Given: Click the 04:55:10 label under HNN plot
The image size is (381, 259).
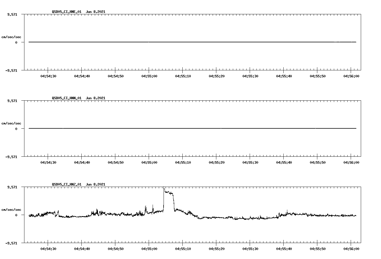Looking at the screenshot, I should point(183,163).
